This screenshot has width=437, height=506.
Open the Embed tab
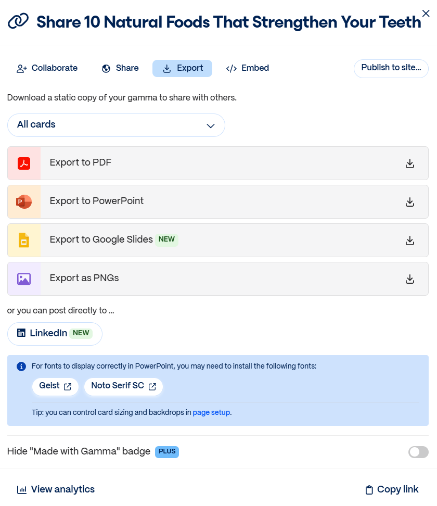point(248,68)
